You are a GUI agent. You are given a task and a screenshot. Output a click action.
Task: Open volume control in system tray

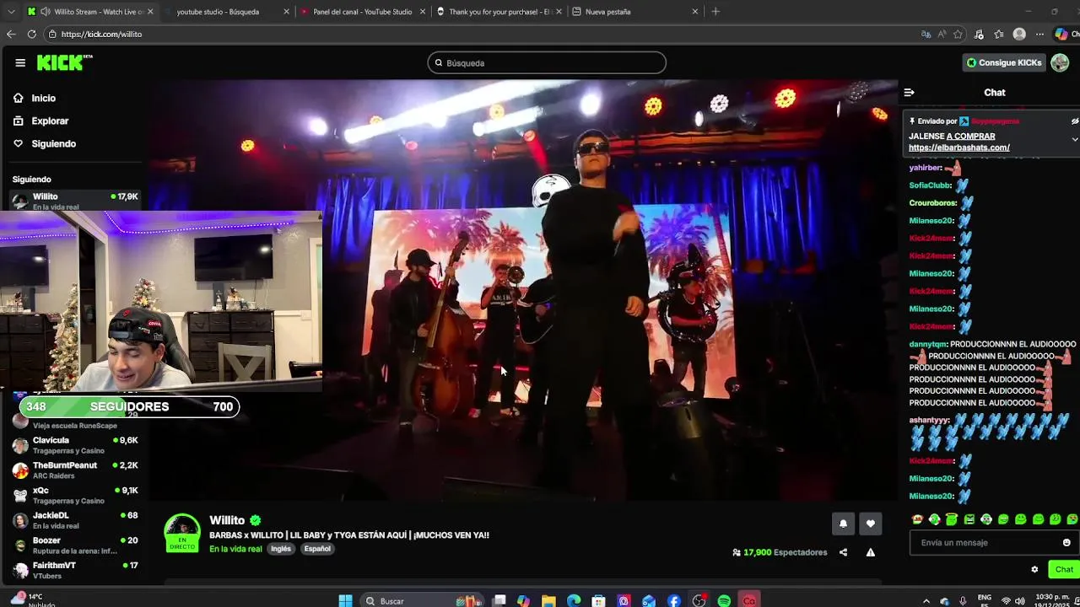(x=1020, y=600)
